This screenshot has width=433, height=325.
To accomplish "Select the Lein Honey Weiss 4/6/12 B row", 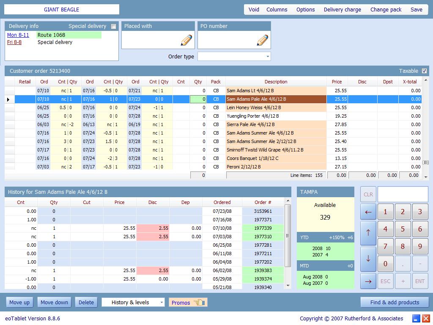I will pyautogui.click(x=213, y=107).
